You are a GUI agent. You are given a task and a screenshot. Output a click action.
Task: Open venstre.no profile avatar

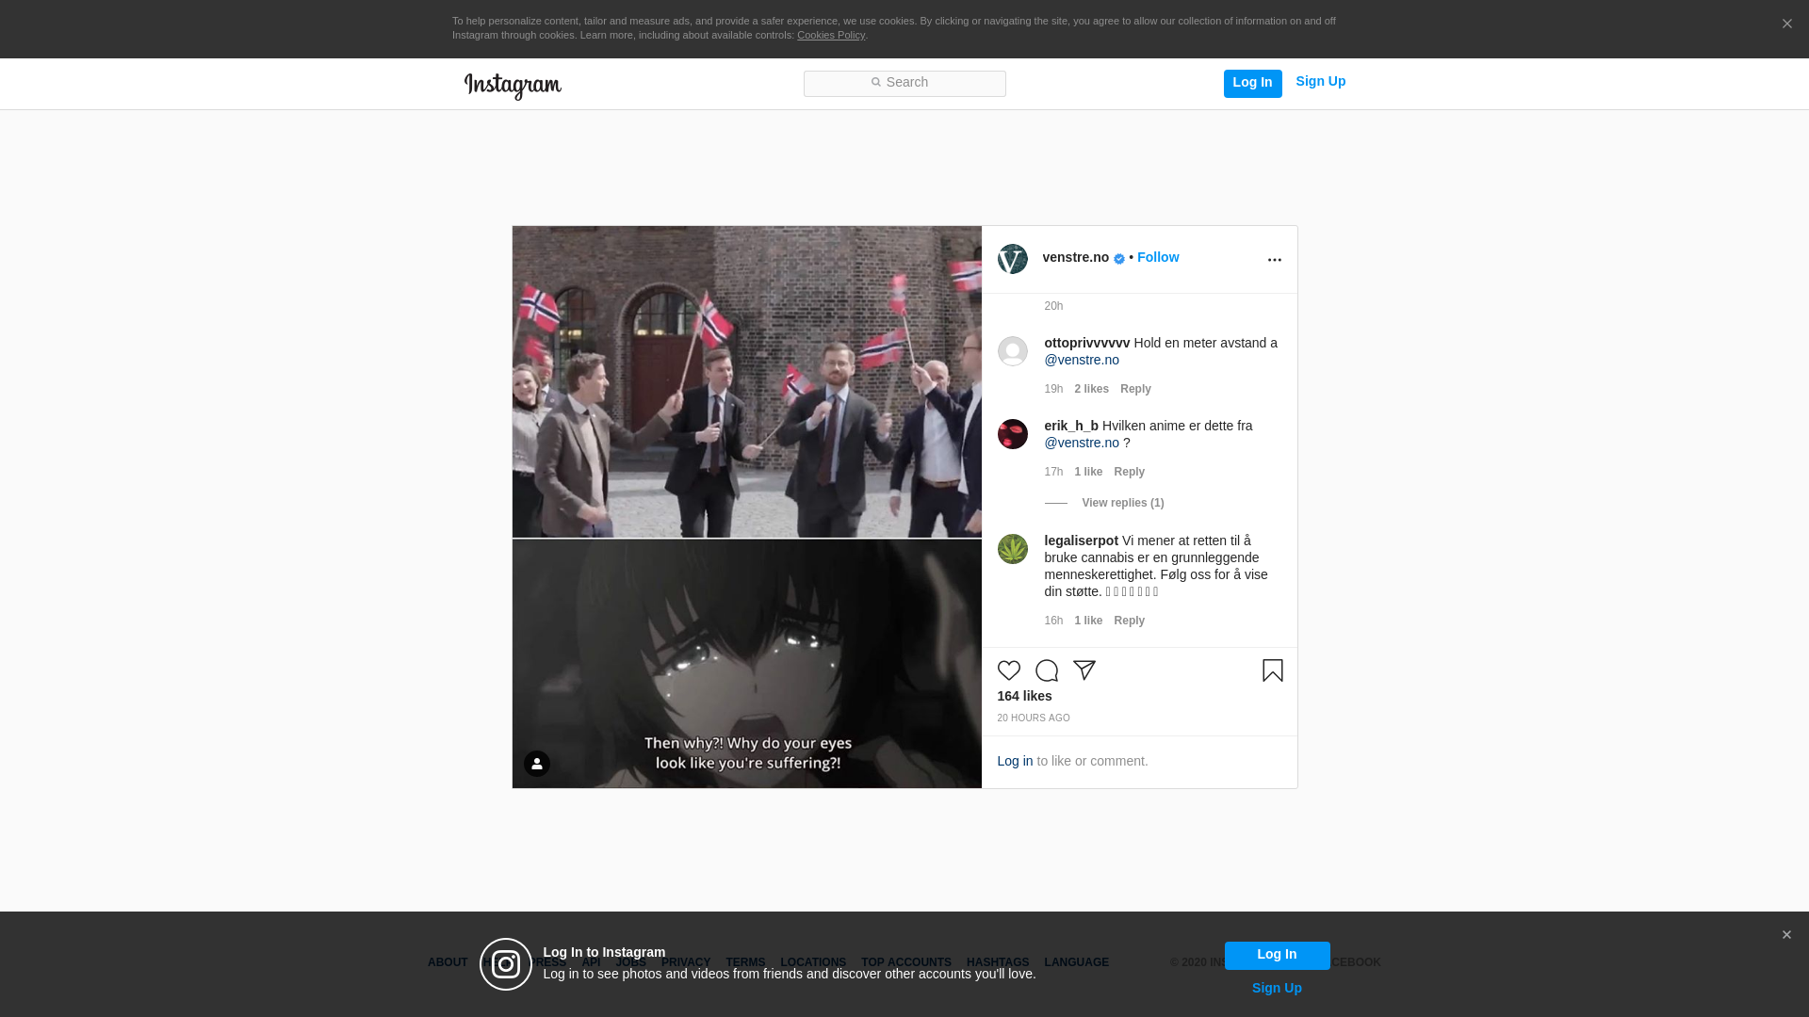pos(1013,259)
